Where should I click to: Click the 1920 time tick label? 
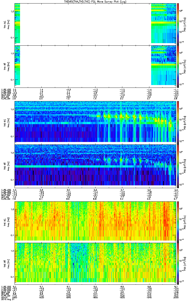pos(122,297)
